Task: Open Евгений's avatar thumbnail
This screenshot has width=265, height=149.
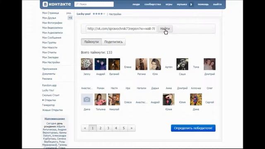Action: point(114,64)
